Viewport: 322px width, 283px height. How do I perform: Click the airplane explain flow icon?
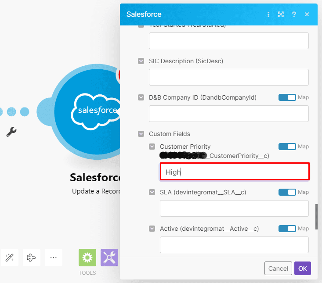(x=32, y=258)
